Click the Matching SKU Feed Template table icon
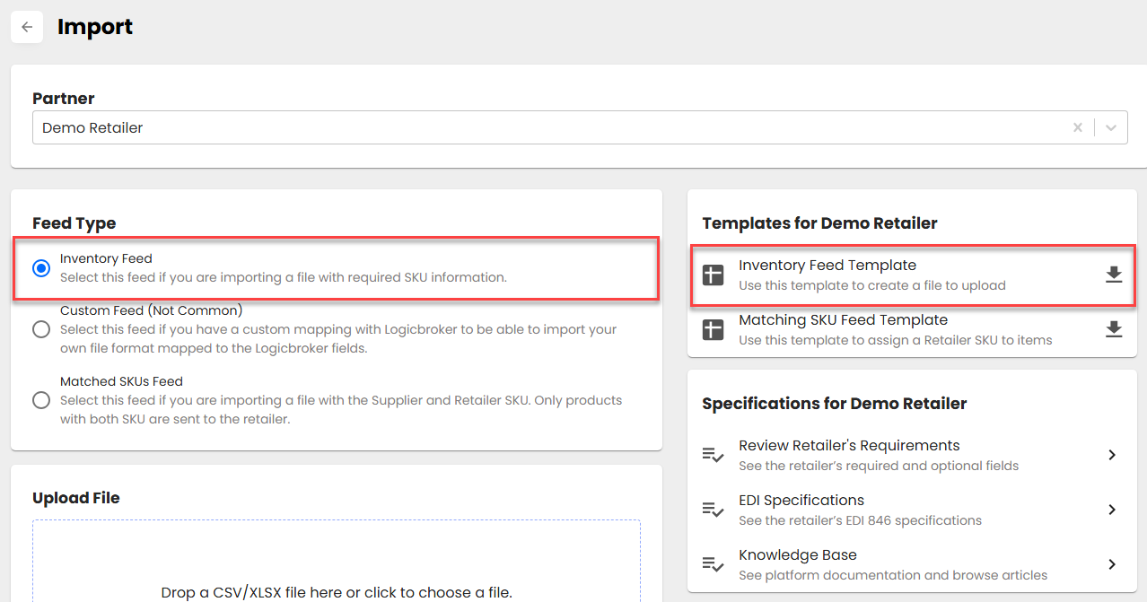This screenshot has height=602, width=1147. tap(714, 329)
